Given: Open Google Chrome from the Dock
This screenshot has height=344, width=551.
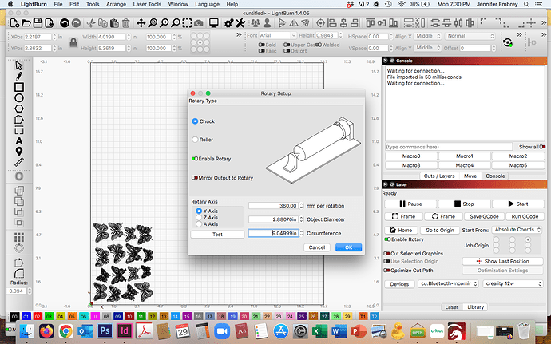Looking at the screenshot, I should (x=65, y=331).
